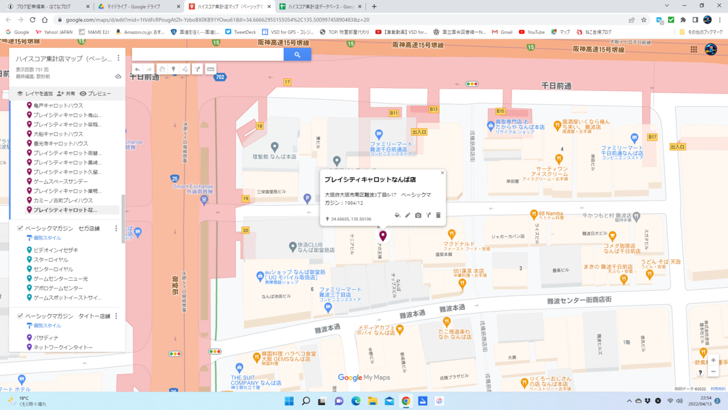The height and width of the screenshot is (410, 728).
Task: Click the zoom out minus button
Action: tap(713, 371)
